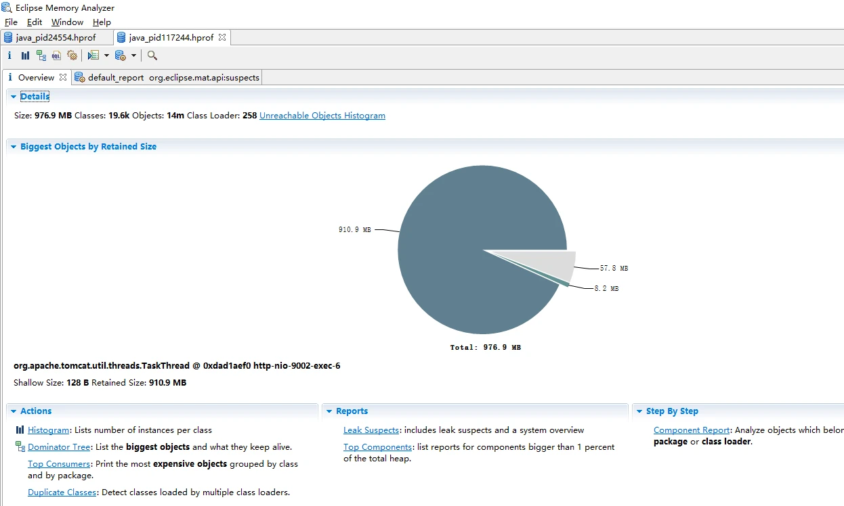Open the Leak Suspects report link
Screen dimensions: 844x506
tap(371, 430)
